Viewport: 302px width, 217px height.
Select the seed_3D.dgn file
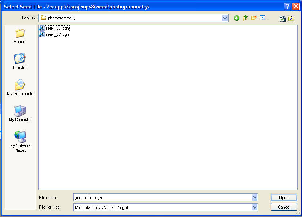(57, 34)
